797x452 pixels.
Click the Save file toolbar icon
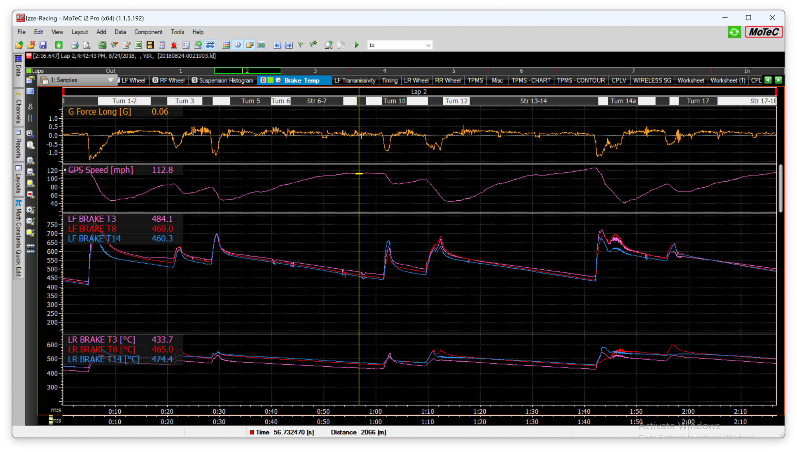click(x=43, y=45)
